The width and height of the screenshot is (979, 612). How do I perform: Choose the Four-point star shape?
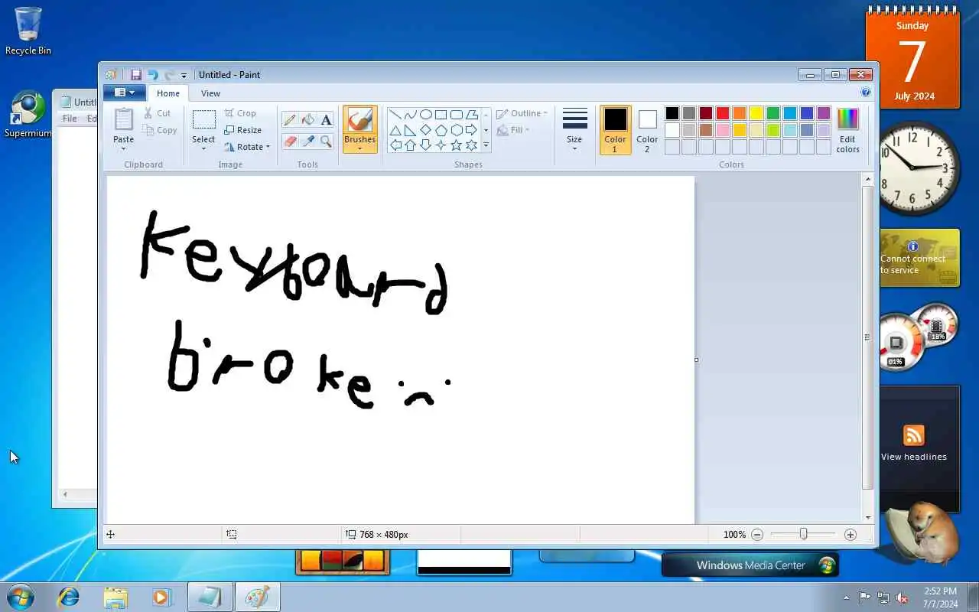[x=441, y=145]
